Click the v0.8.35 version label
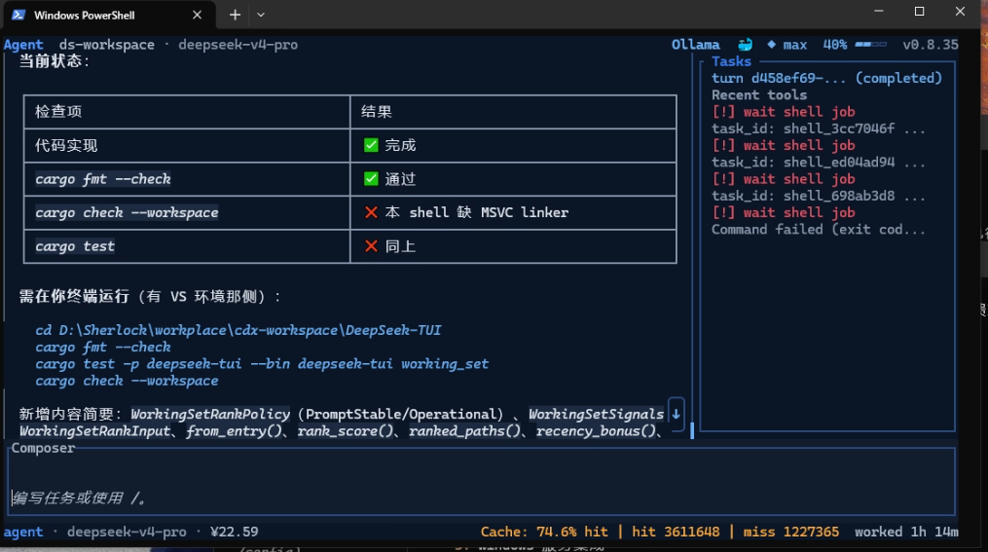The height and width of the screenshot is (552, 988). [x=930, y=45]
